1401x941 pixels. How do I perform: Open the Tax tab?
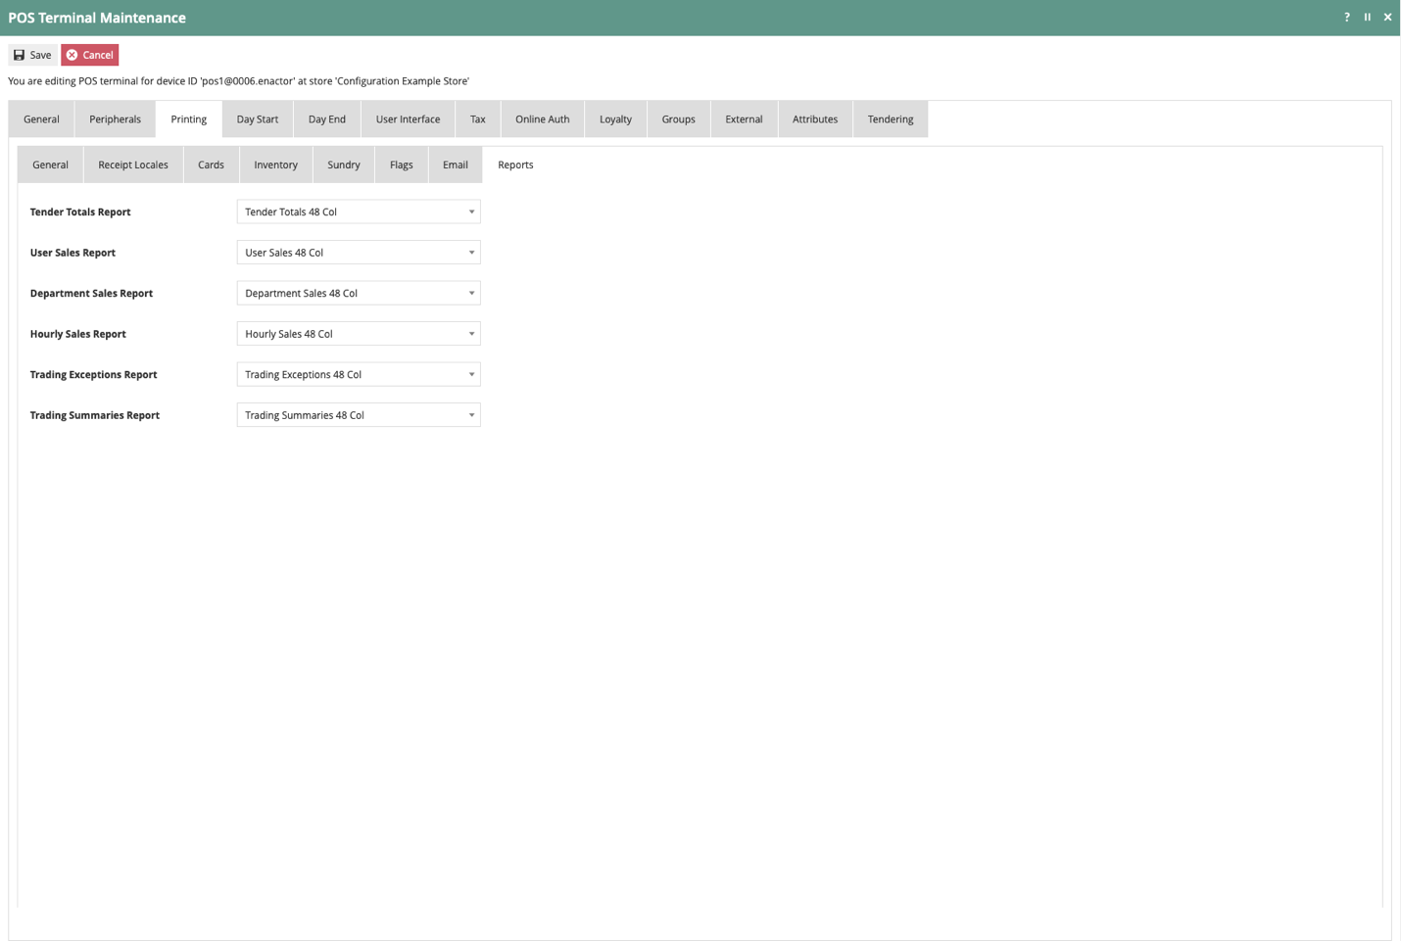(x=478, y=119)
